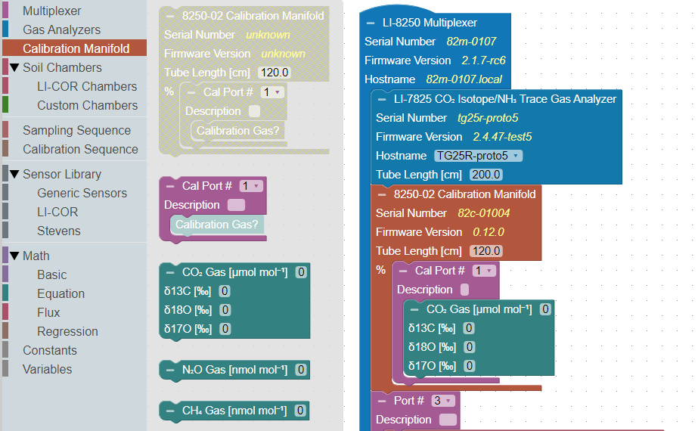This screenshot has height=431, width=698.
Task: Select Regression under Math
Action: tap(67, 331)
